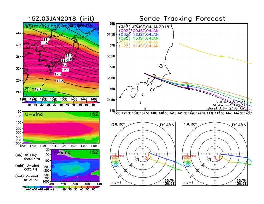Click the 'VUP= 4.5 m/s' ascent rate text

(231, 102)
